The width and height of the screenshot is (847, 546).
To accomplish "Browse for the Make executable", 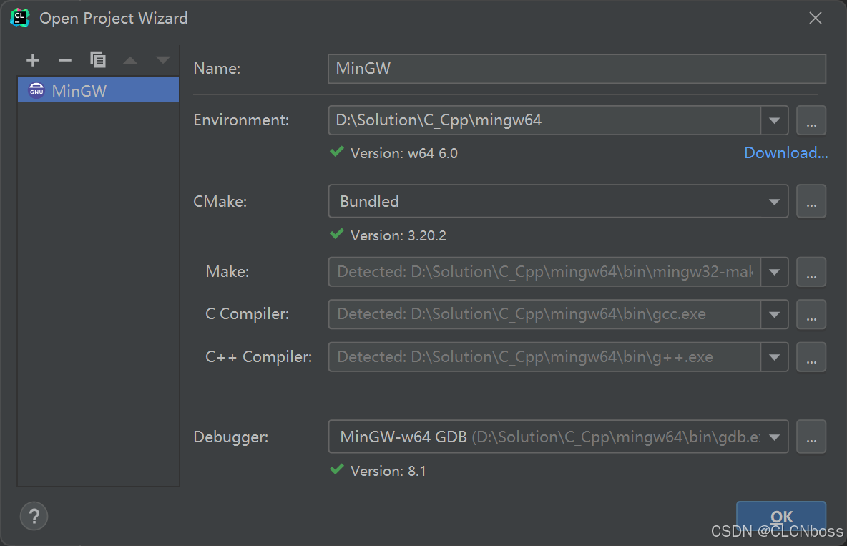I will (811, 272).
